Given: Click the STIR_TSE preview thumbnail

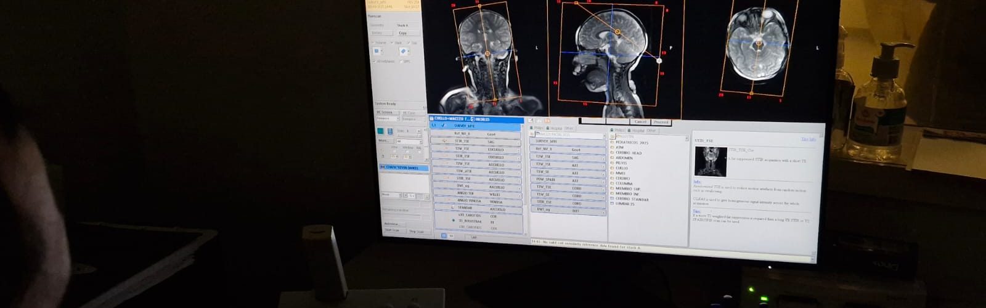Looking at the screenshot, I should [710, 161].
